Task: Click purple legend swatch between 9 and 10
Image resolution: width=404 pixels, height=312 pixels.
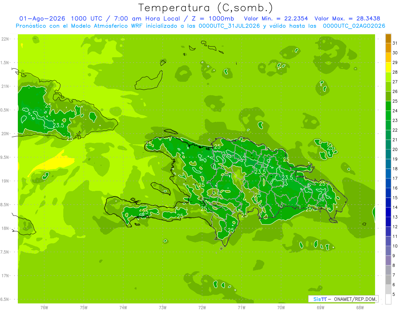Action: (x=388, y=251)
